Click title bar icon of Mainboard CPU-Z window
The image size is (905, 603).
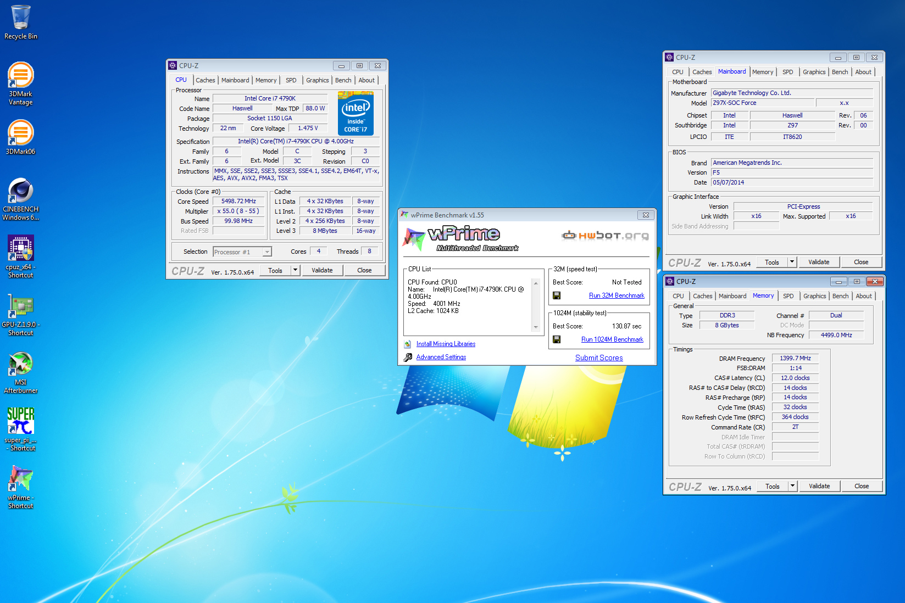(x=669, y=57)
